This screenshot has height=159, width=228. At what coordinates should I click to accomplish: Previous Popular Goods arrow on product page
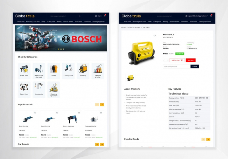[204, 139]
